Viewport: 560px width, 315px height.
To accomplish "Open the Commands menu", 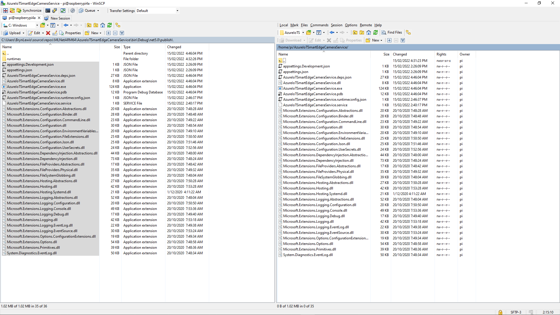I will point(319,25).
